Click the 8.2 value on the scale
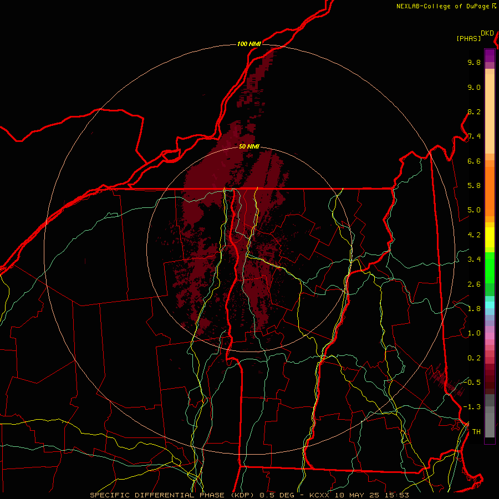This screenshot has height=499, width=499. click(x=474, y=111)
